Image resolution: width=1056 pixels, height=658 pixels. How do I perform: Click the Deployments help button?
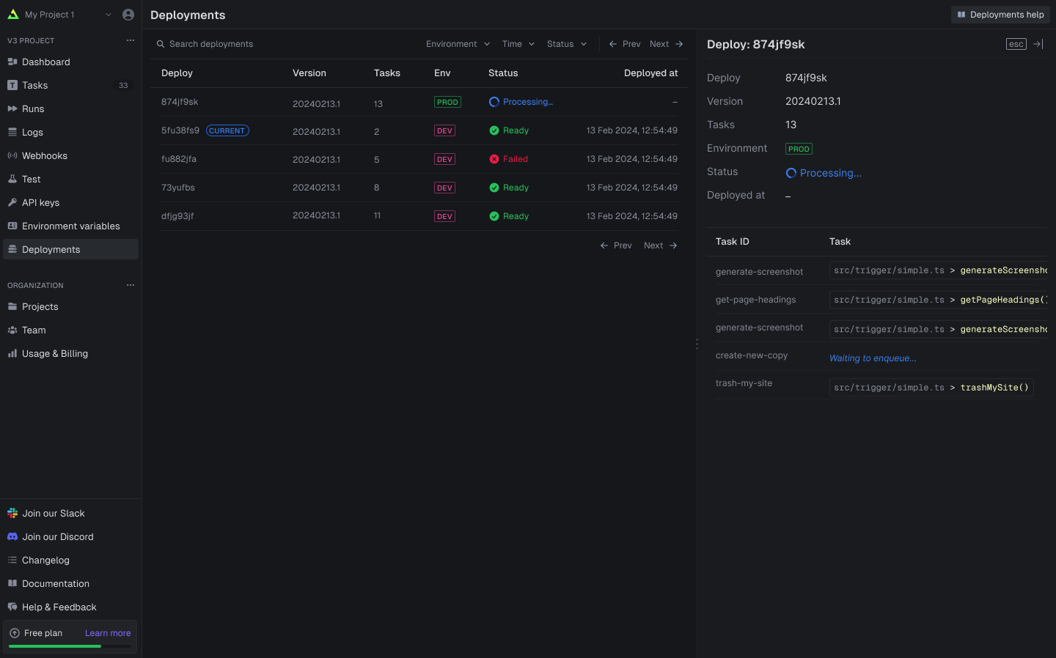[x=1000, y=15]
